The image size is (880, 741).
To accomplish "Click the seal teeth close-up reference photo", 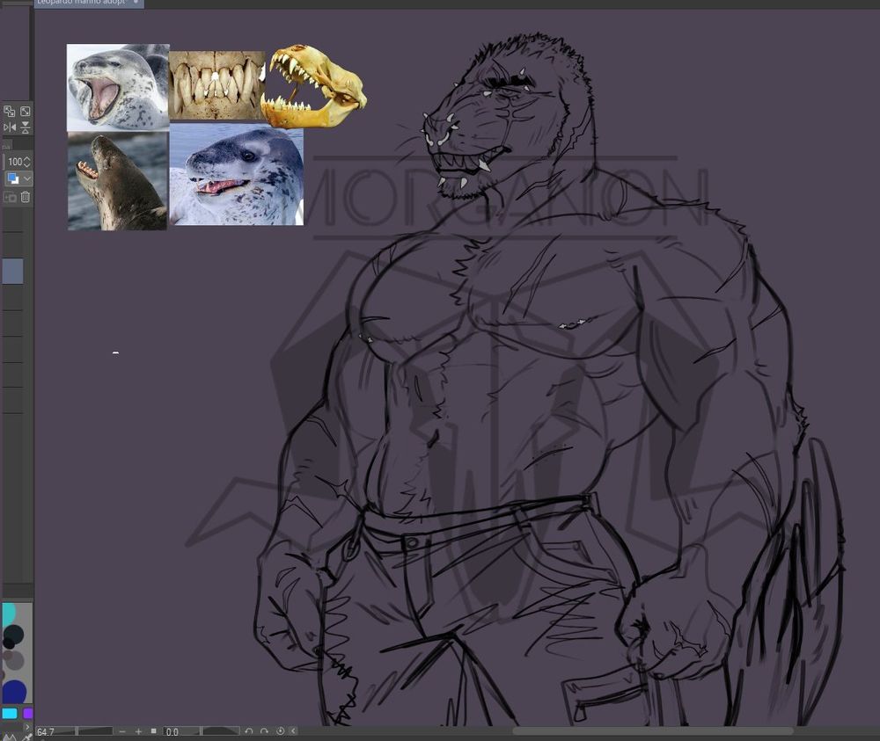I will pos(216,85).
